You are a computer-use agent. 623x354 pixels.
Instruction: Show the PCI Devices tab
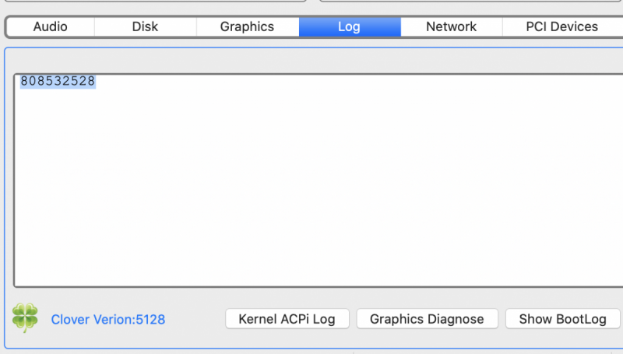pyautogui.click(x=561, y=26)
